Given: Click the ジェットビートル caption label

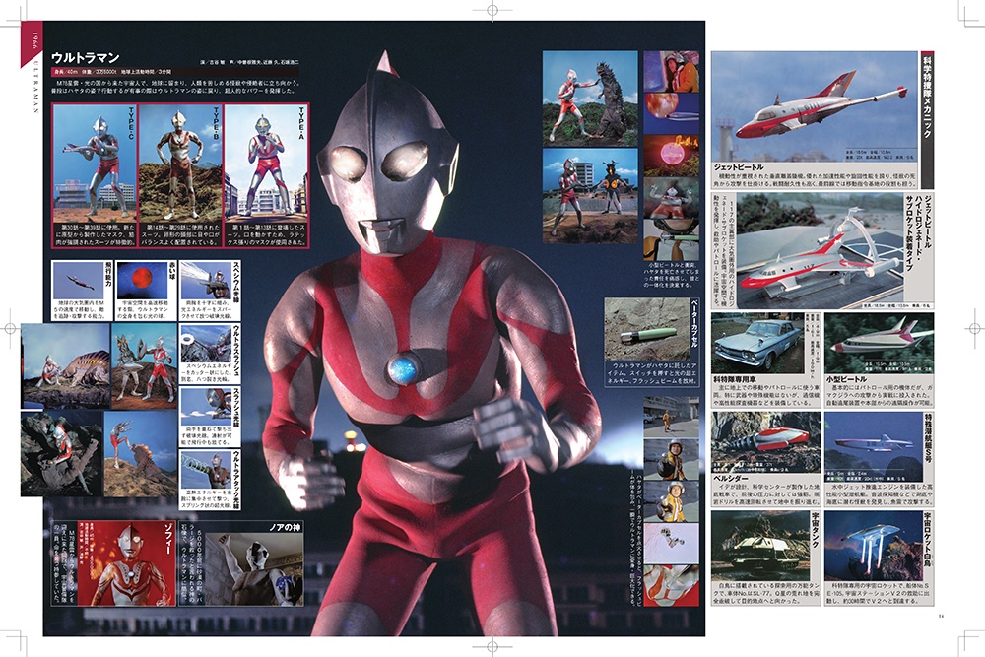Looking at the screenshot, I should (x=739, y=167).
